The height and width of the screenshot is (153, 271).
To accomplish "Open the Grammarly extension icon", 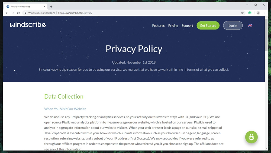I will tap(250, 13).
